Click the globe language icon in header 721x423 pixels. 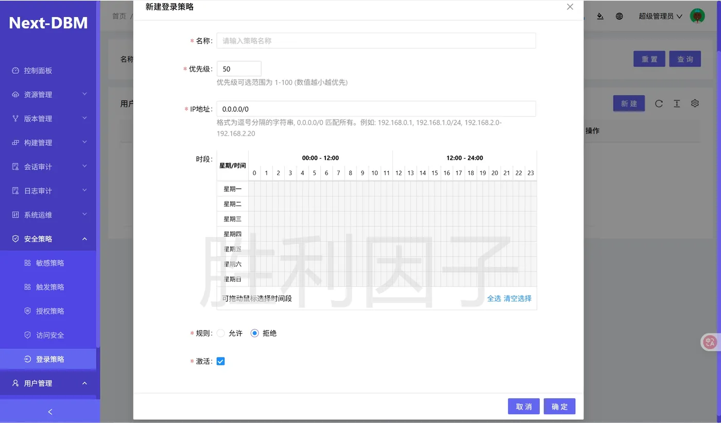[620, 16]
